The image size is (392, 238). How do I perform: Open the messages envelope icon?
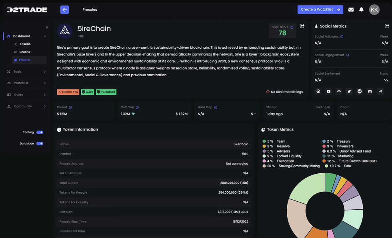click(351, 10)
